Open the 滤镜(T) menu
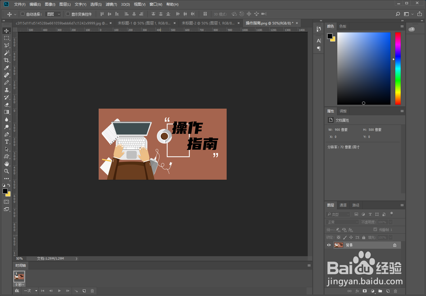 tap(111, 4)
